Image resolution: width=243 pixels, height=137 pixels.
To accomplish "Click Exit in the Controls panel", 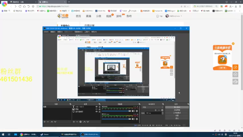I will coord(177,118).
